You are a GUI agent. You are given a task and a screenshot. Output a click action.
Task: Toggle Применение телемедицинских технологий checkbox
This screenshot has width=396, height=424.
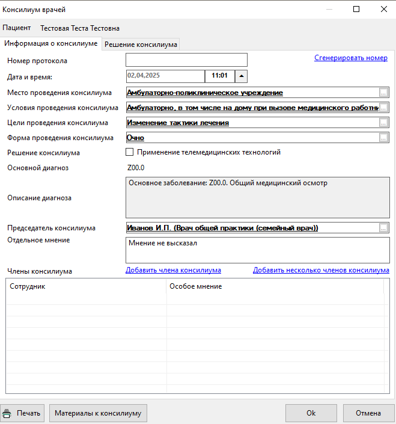point(130,152)
